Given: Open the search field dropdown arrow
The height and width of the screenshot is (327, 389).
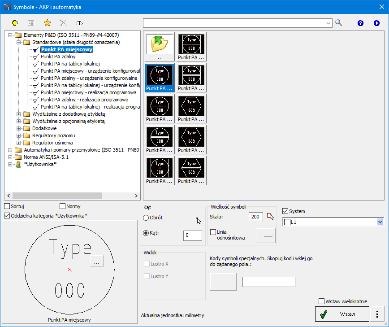Looking at the screenshot, I should click(328, 23).
